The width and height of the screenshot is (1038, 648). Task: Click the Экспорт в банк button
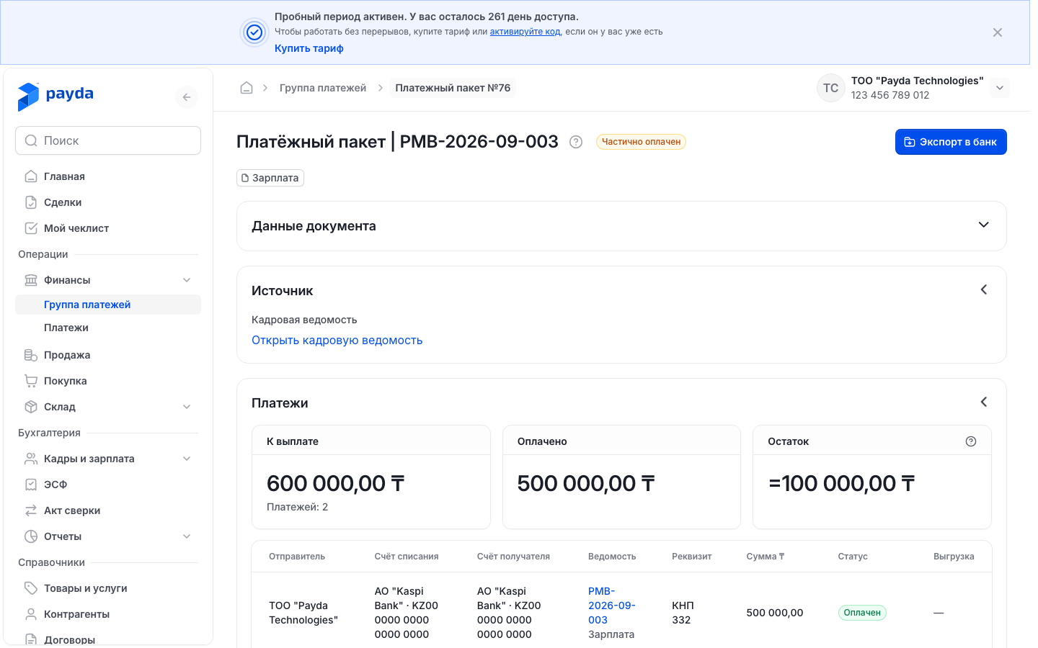point(951,142)
